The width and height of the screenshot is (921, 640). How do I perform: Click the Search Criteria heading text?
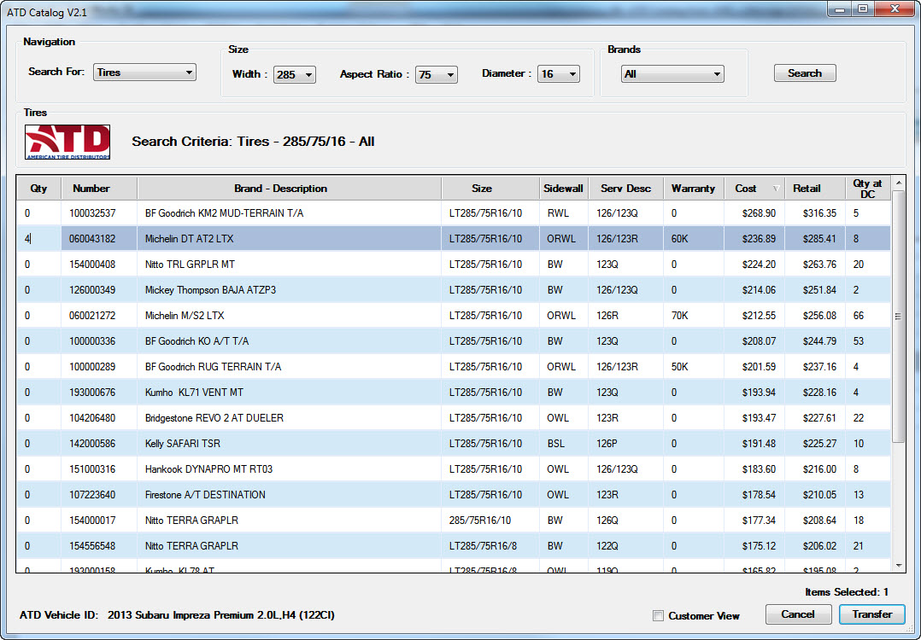point(253,142)
